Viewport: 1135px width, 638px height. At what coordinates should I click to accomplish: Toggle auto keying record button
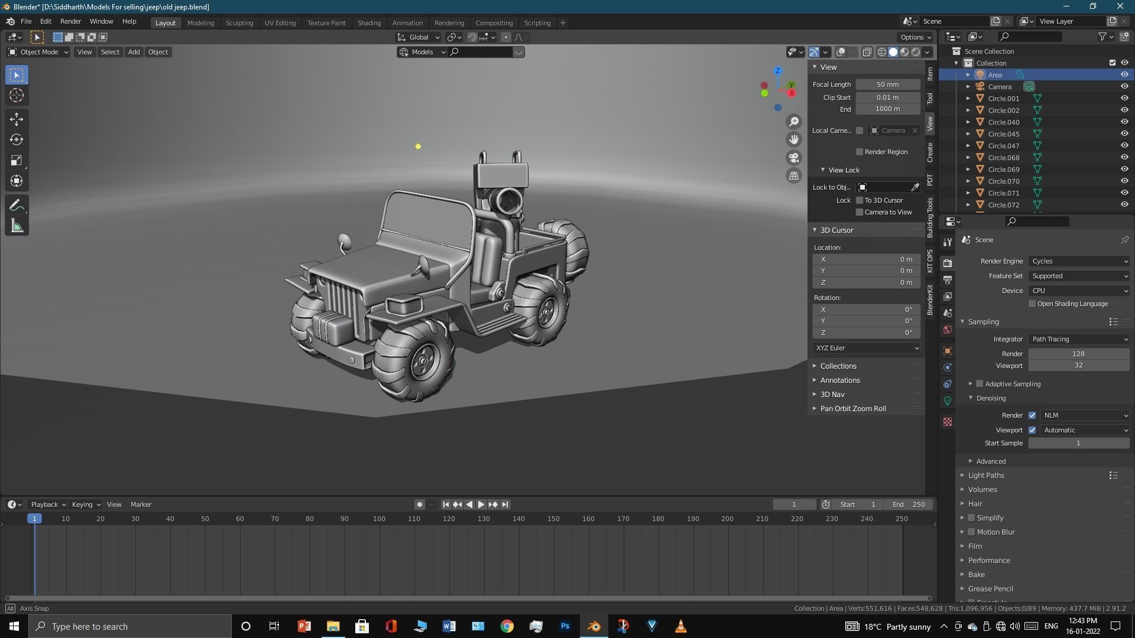click(419, 504)
